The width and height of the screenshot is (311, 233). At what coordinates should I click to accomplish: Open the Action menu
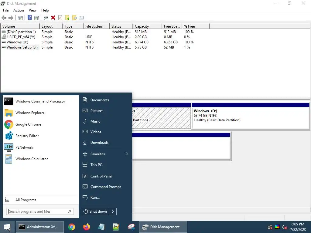[19, 10]
